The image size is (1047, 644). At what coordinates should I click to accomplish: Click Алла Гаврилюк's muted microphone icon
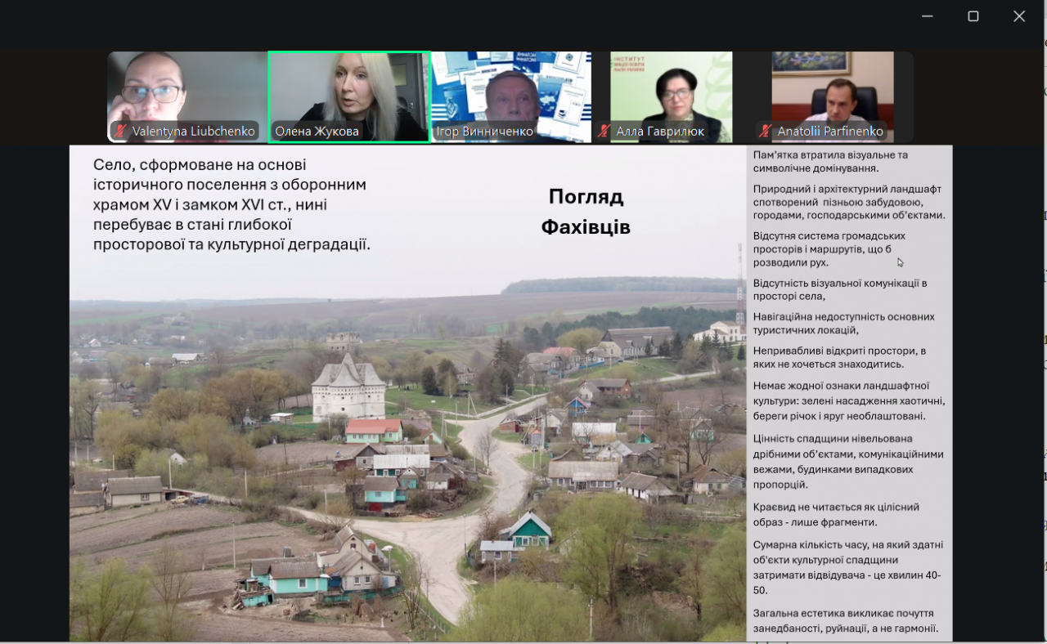(604, 131)
